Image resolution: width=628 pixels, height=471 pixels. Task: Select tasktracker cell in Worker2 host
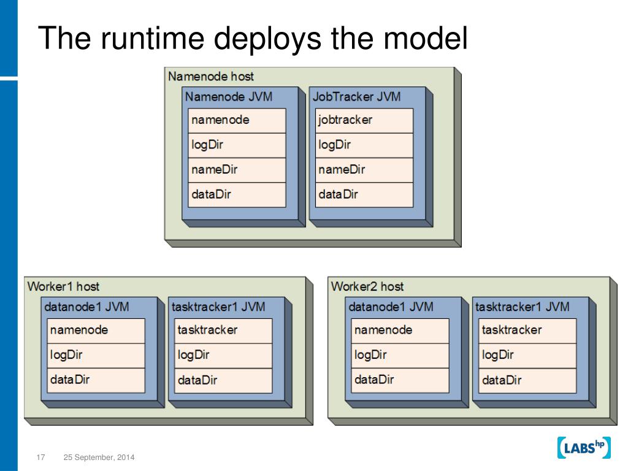pos(527,331)
